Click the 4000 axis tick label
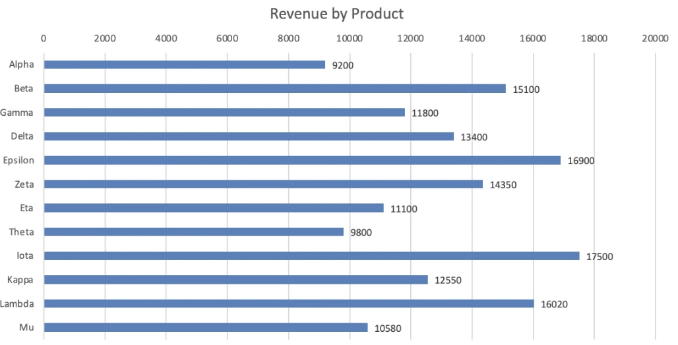 (x=166, y=38)
